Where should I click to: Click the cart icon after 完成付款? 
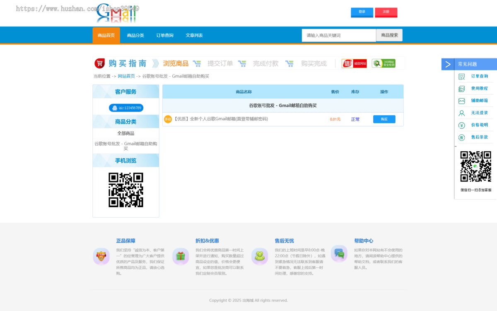click(x=290, y=63)
